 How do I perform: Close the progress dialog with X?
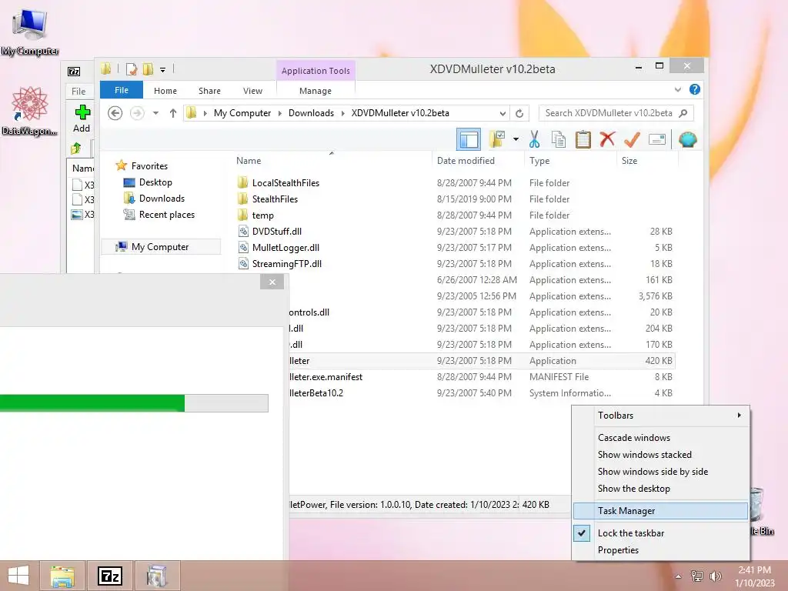(272, 282)
